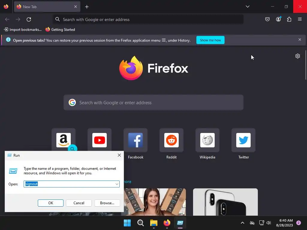
Task: Close the New Tab tab
Action: click(76, 7)
